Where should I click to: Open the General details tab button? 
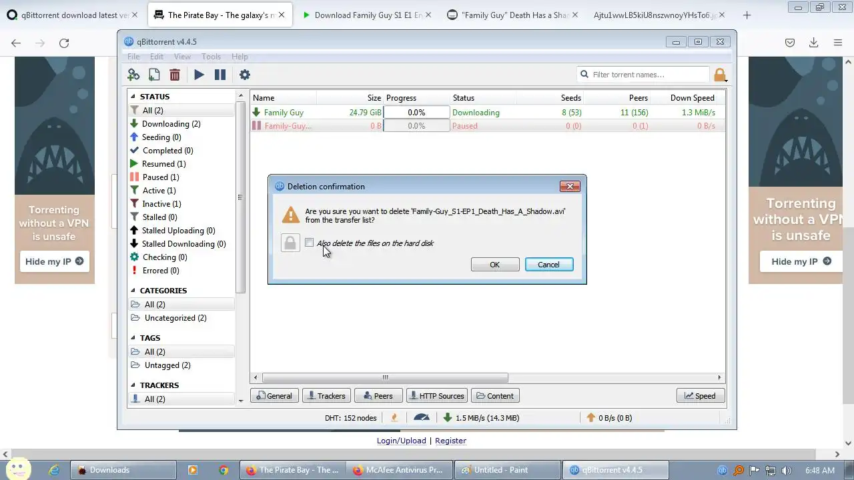point(274,396)
